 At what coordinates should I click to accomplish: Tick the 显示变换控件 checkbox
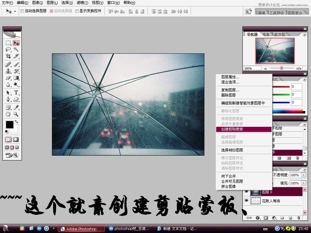(x=77, y=11)
